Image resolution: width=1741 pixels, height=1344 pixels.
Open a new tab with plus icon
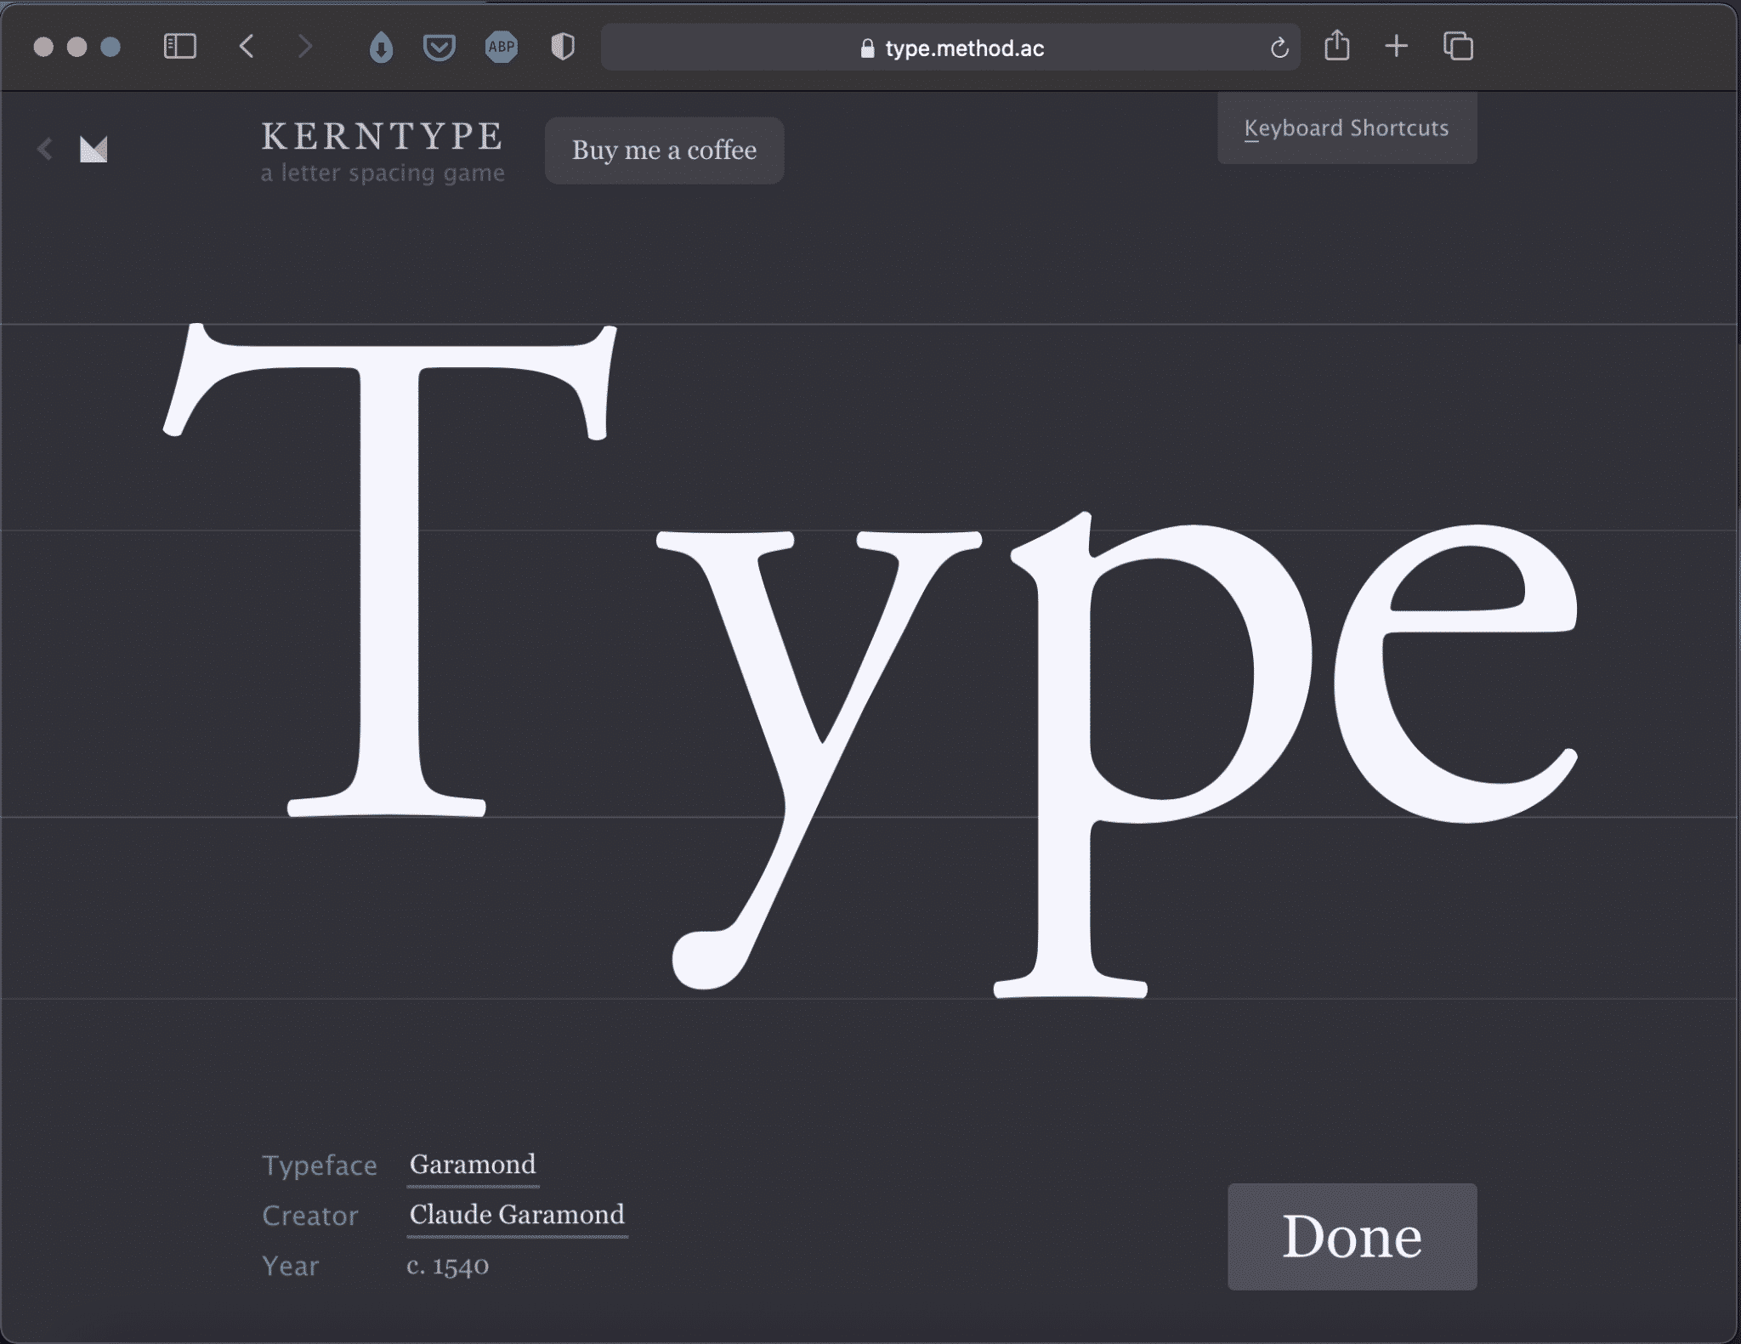1396,46
